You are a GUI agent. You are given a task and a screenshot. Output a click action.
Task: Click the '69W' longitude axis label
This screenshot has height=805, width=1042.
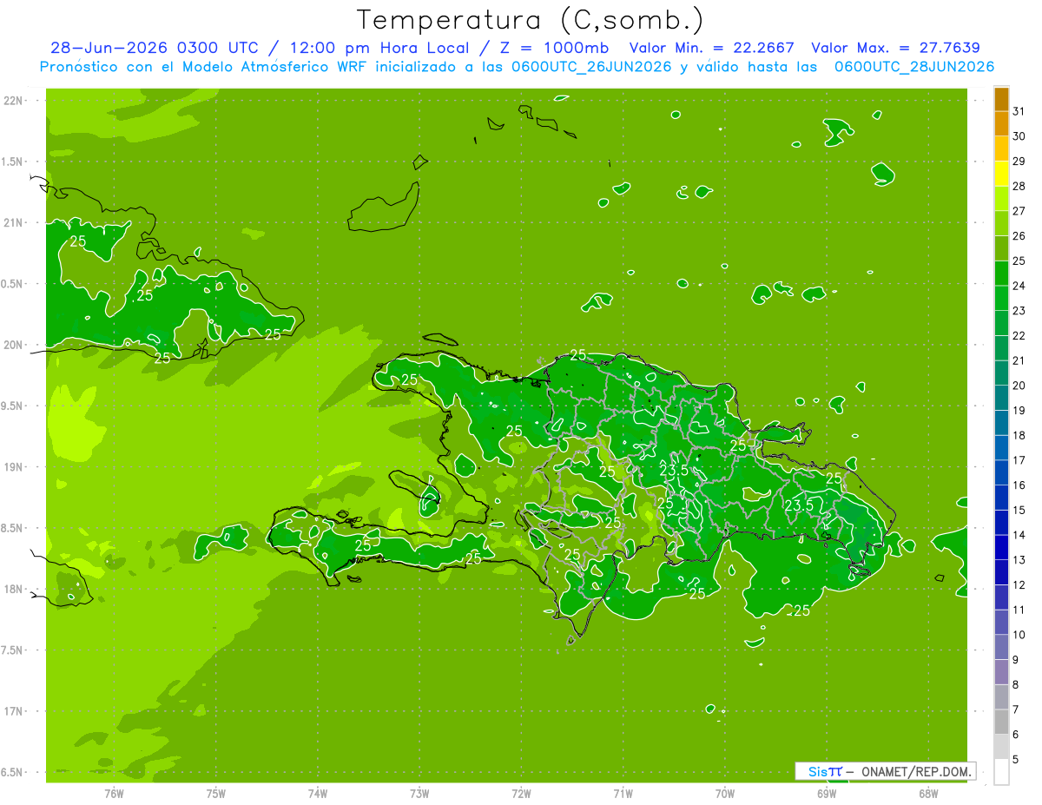pos(827,793)
